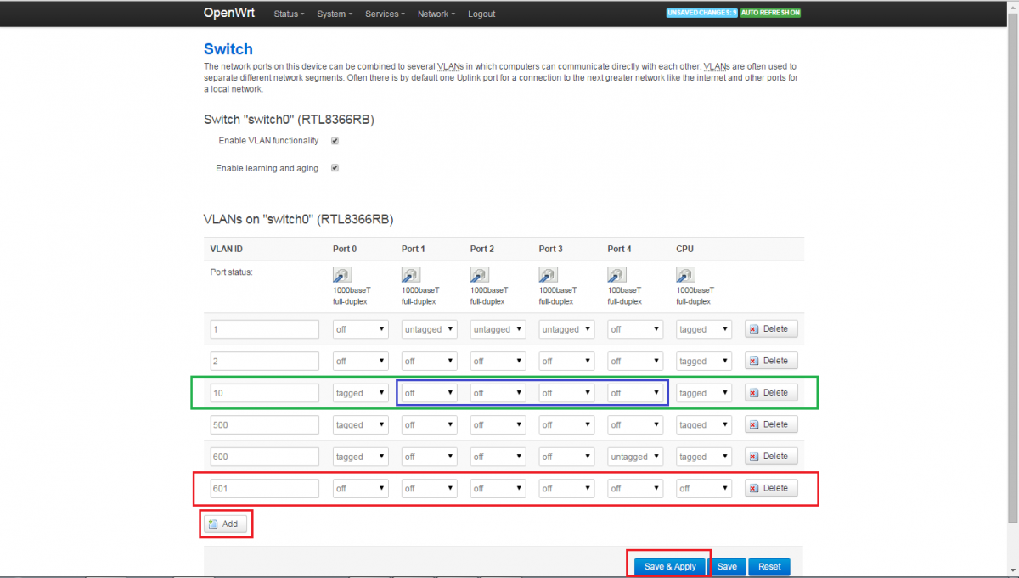
Task: Click the Port 3 status icon
Action: pos(549,274)
